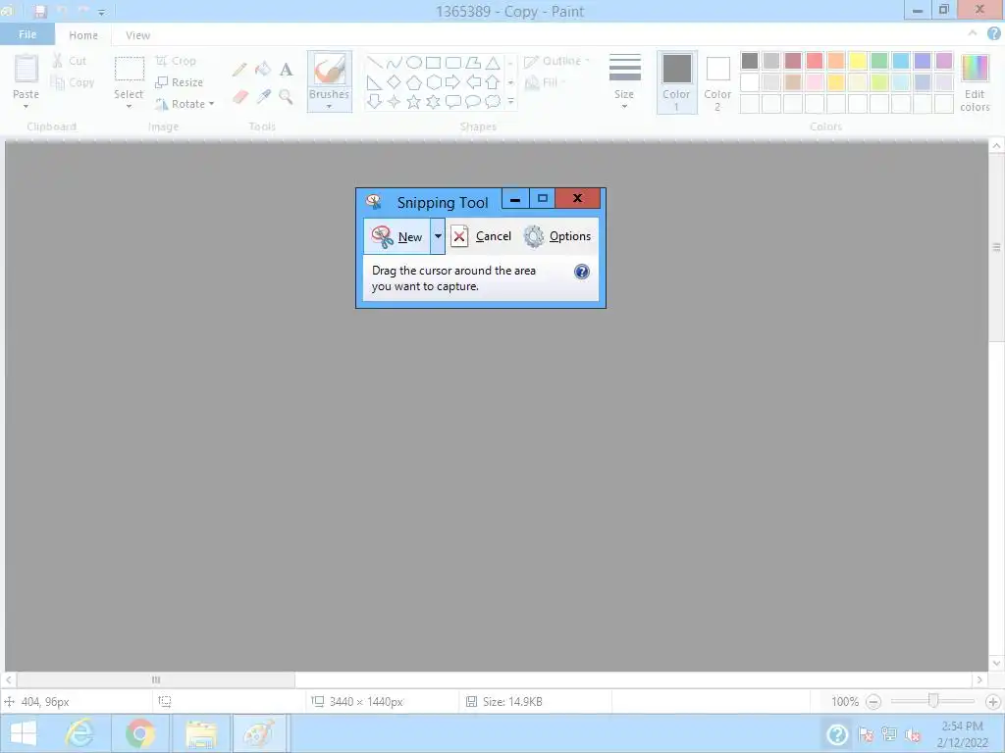Image resolution: width=1005 pixels, height=753 pixels.
Task: Open the Windows Start button
Action: click(24, 733)
